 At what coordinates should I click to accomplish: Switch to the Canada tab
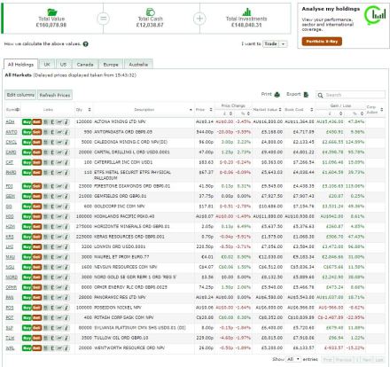click(85, 65)
